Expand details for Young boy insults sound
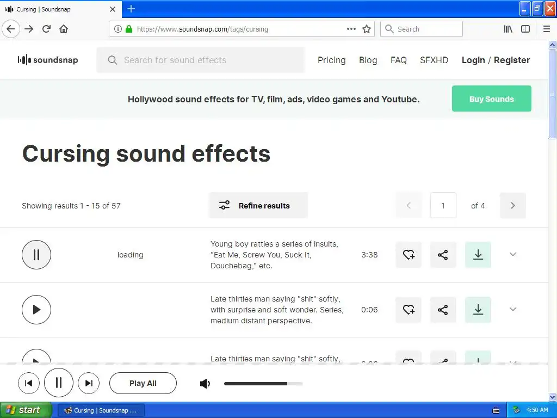Viewport: 557px width, 418px height. pos(512,254)
